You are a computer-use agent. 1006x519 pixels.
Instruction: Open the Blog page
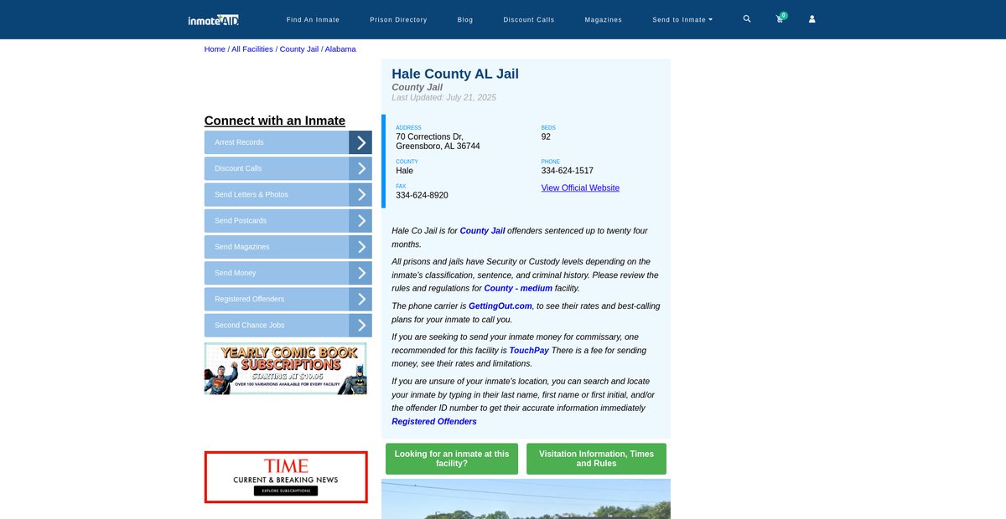(x=465, y=19)
